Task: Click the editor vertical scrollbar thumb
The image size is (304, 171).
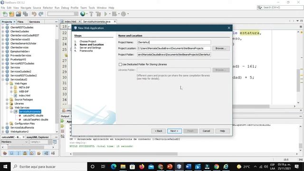Action: pyautogui.click(x=298, y=80)
